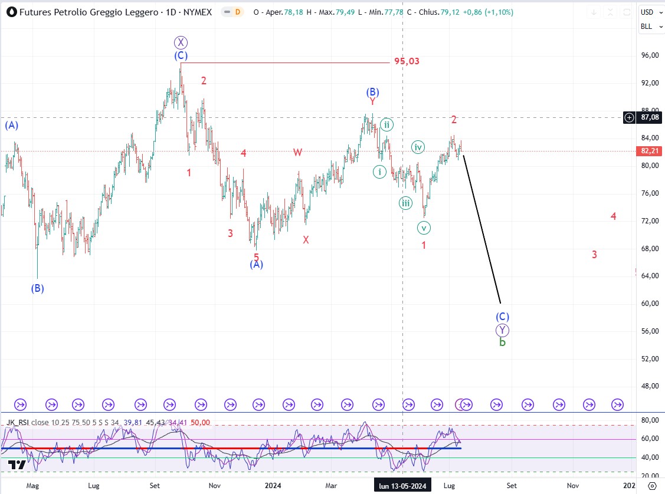Click the faint maximize pane icon
Image resolution: width=665 pixels, height=494 pixels.
(x=627, y=12)
